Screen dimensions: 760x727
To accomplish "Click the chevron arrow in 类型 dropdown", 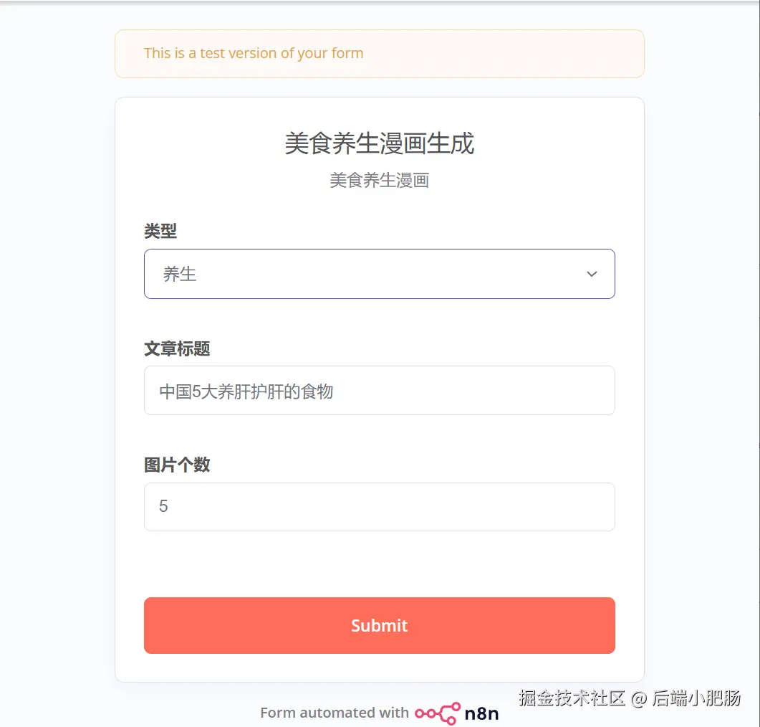I will [592, 274].
